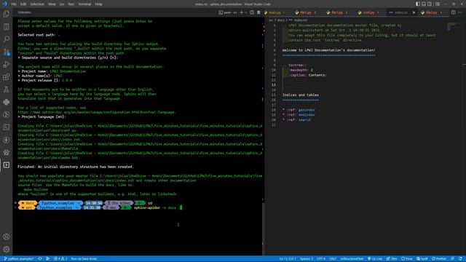Click 'Finished: An initial directory structure' terminal line
The height and width of the screenshot is (262, 466).
click(76, 167)
